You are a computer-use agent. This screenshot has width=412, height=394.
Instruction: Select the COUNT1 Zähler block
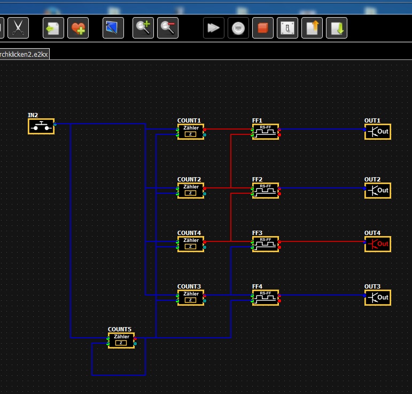191,132
